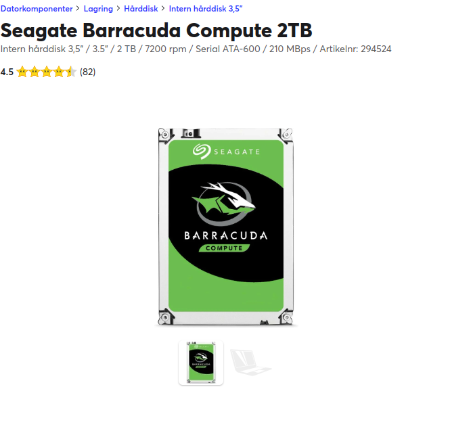Select the third rating star

[x=47, y=72]
